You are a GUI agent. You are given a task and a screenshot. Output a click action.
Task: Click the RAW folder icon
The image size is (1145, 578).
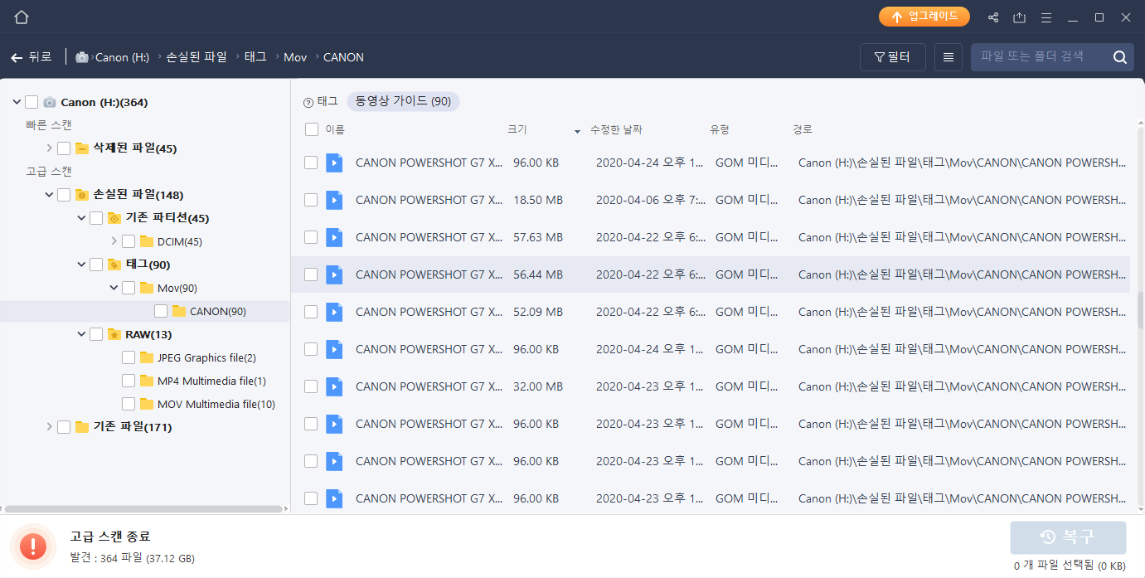pos(114,334)
